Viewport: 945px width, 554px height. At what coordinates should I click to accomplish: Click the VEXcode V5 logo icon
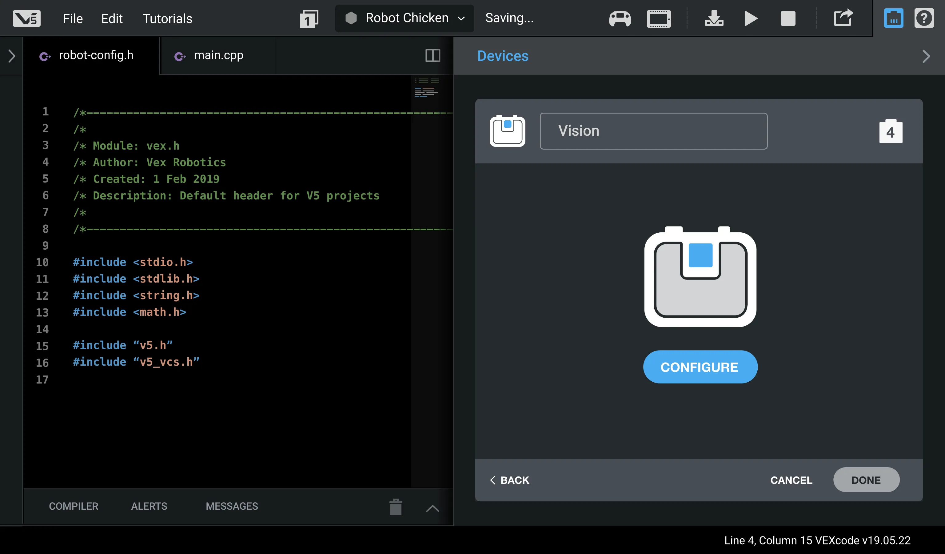pos(26,18)
